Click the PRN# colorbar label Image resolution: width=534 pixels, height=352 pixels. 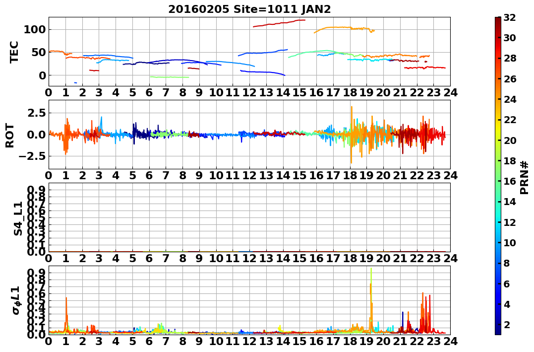(524, 177)
